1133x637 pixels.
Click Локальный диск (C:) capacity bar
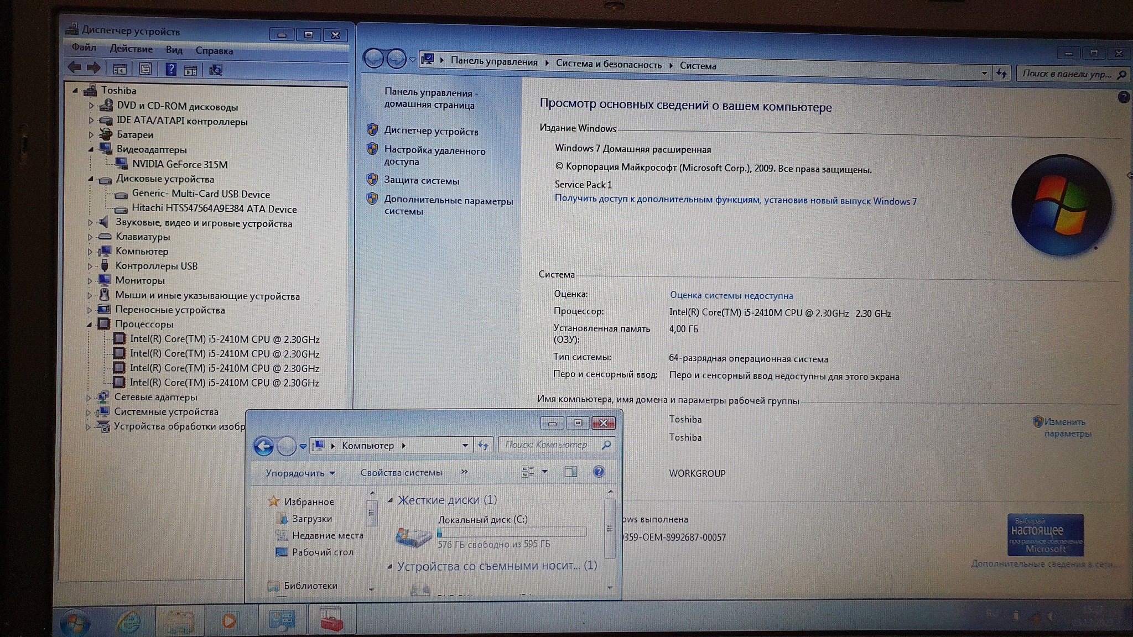(512, 532)
